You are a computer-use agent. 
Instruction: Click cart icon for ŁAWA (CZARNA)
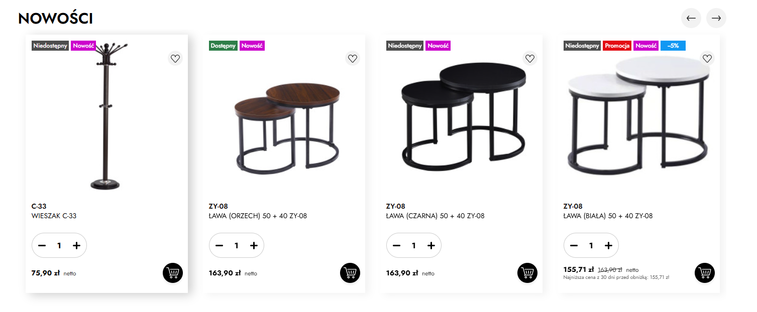[x=527, y=273]
